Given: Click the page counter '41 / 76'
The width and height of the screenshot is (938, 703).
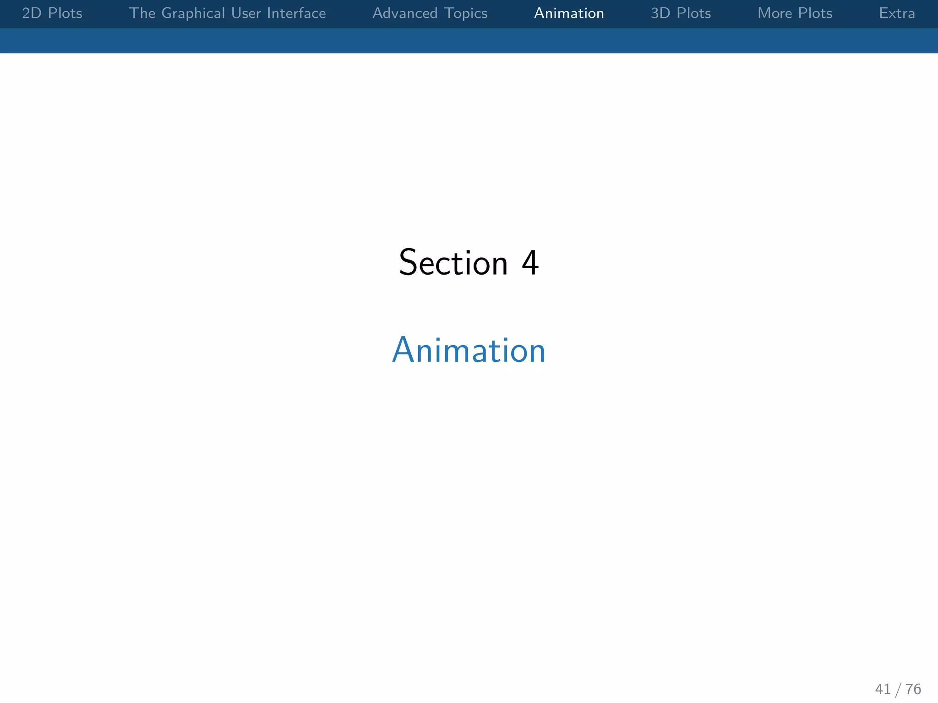Looking at the screenshot, I should [x=898, y=689].
